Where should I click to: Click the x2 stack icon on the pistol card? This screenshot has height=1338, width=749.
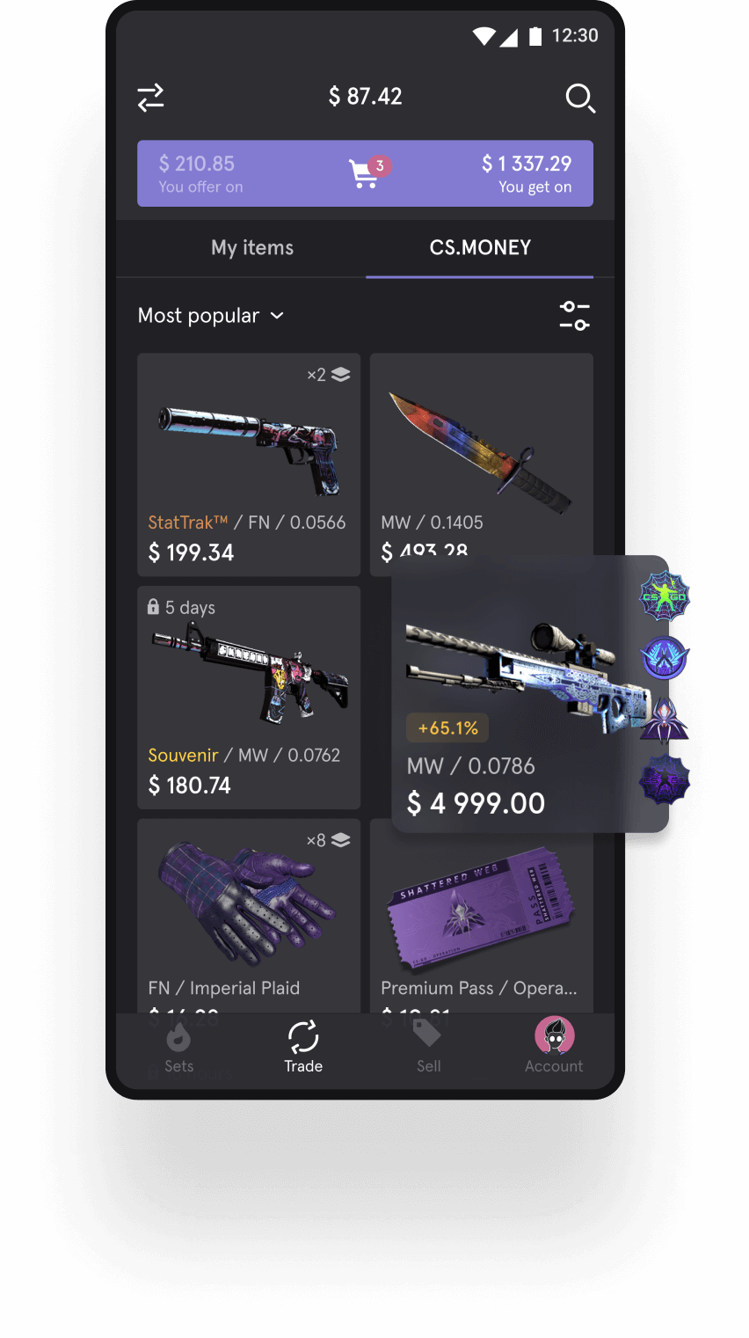pos(329,375)
